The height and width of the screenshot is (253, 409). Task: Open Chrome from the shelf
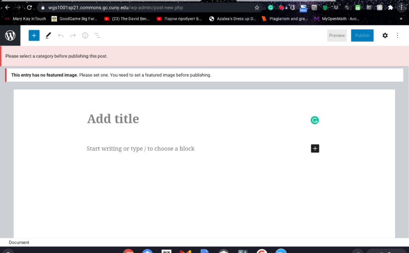[x=128, y=251]
